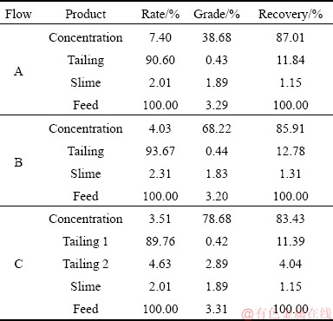Select the 90.60 tailing rate cell

160,60
